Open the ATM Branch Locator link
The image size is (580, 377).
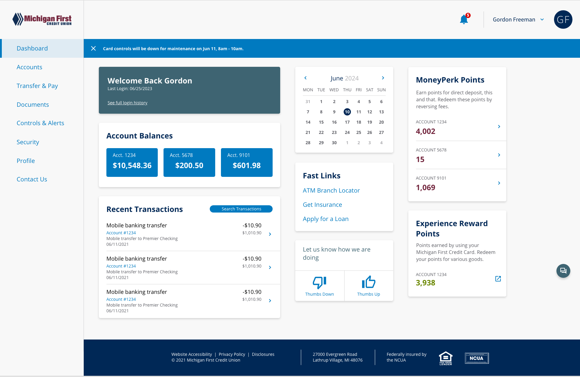point(331,190)
